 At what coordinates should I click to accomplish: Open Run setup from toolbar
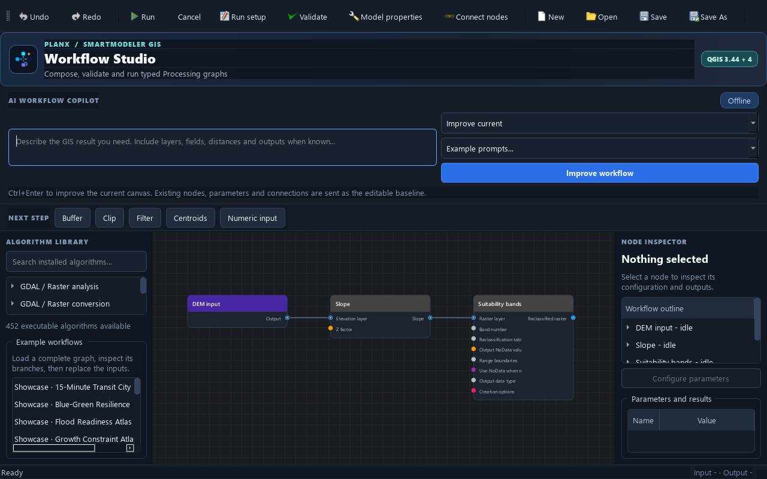[243, 17]
